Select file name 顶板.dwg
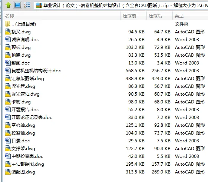Screen dimensions: 208x182 [21, 47]
